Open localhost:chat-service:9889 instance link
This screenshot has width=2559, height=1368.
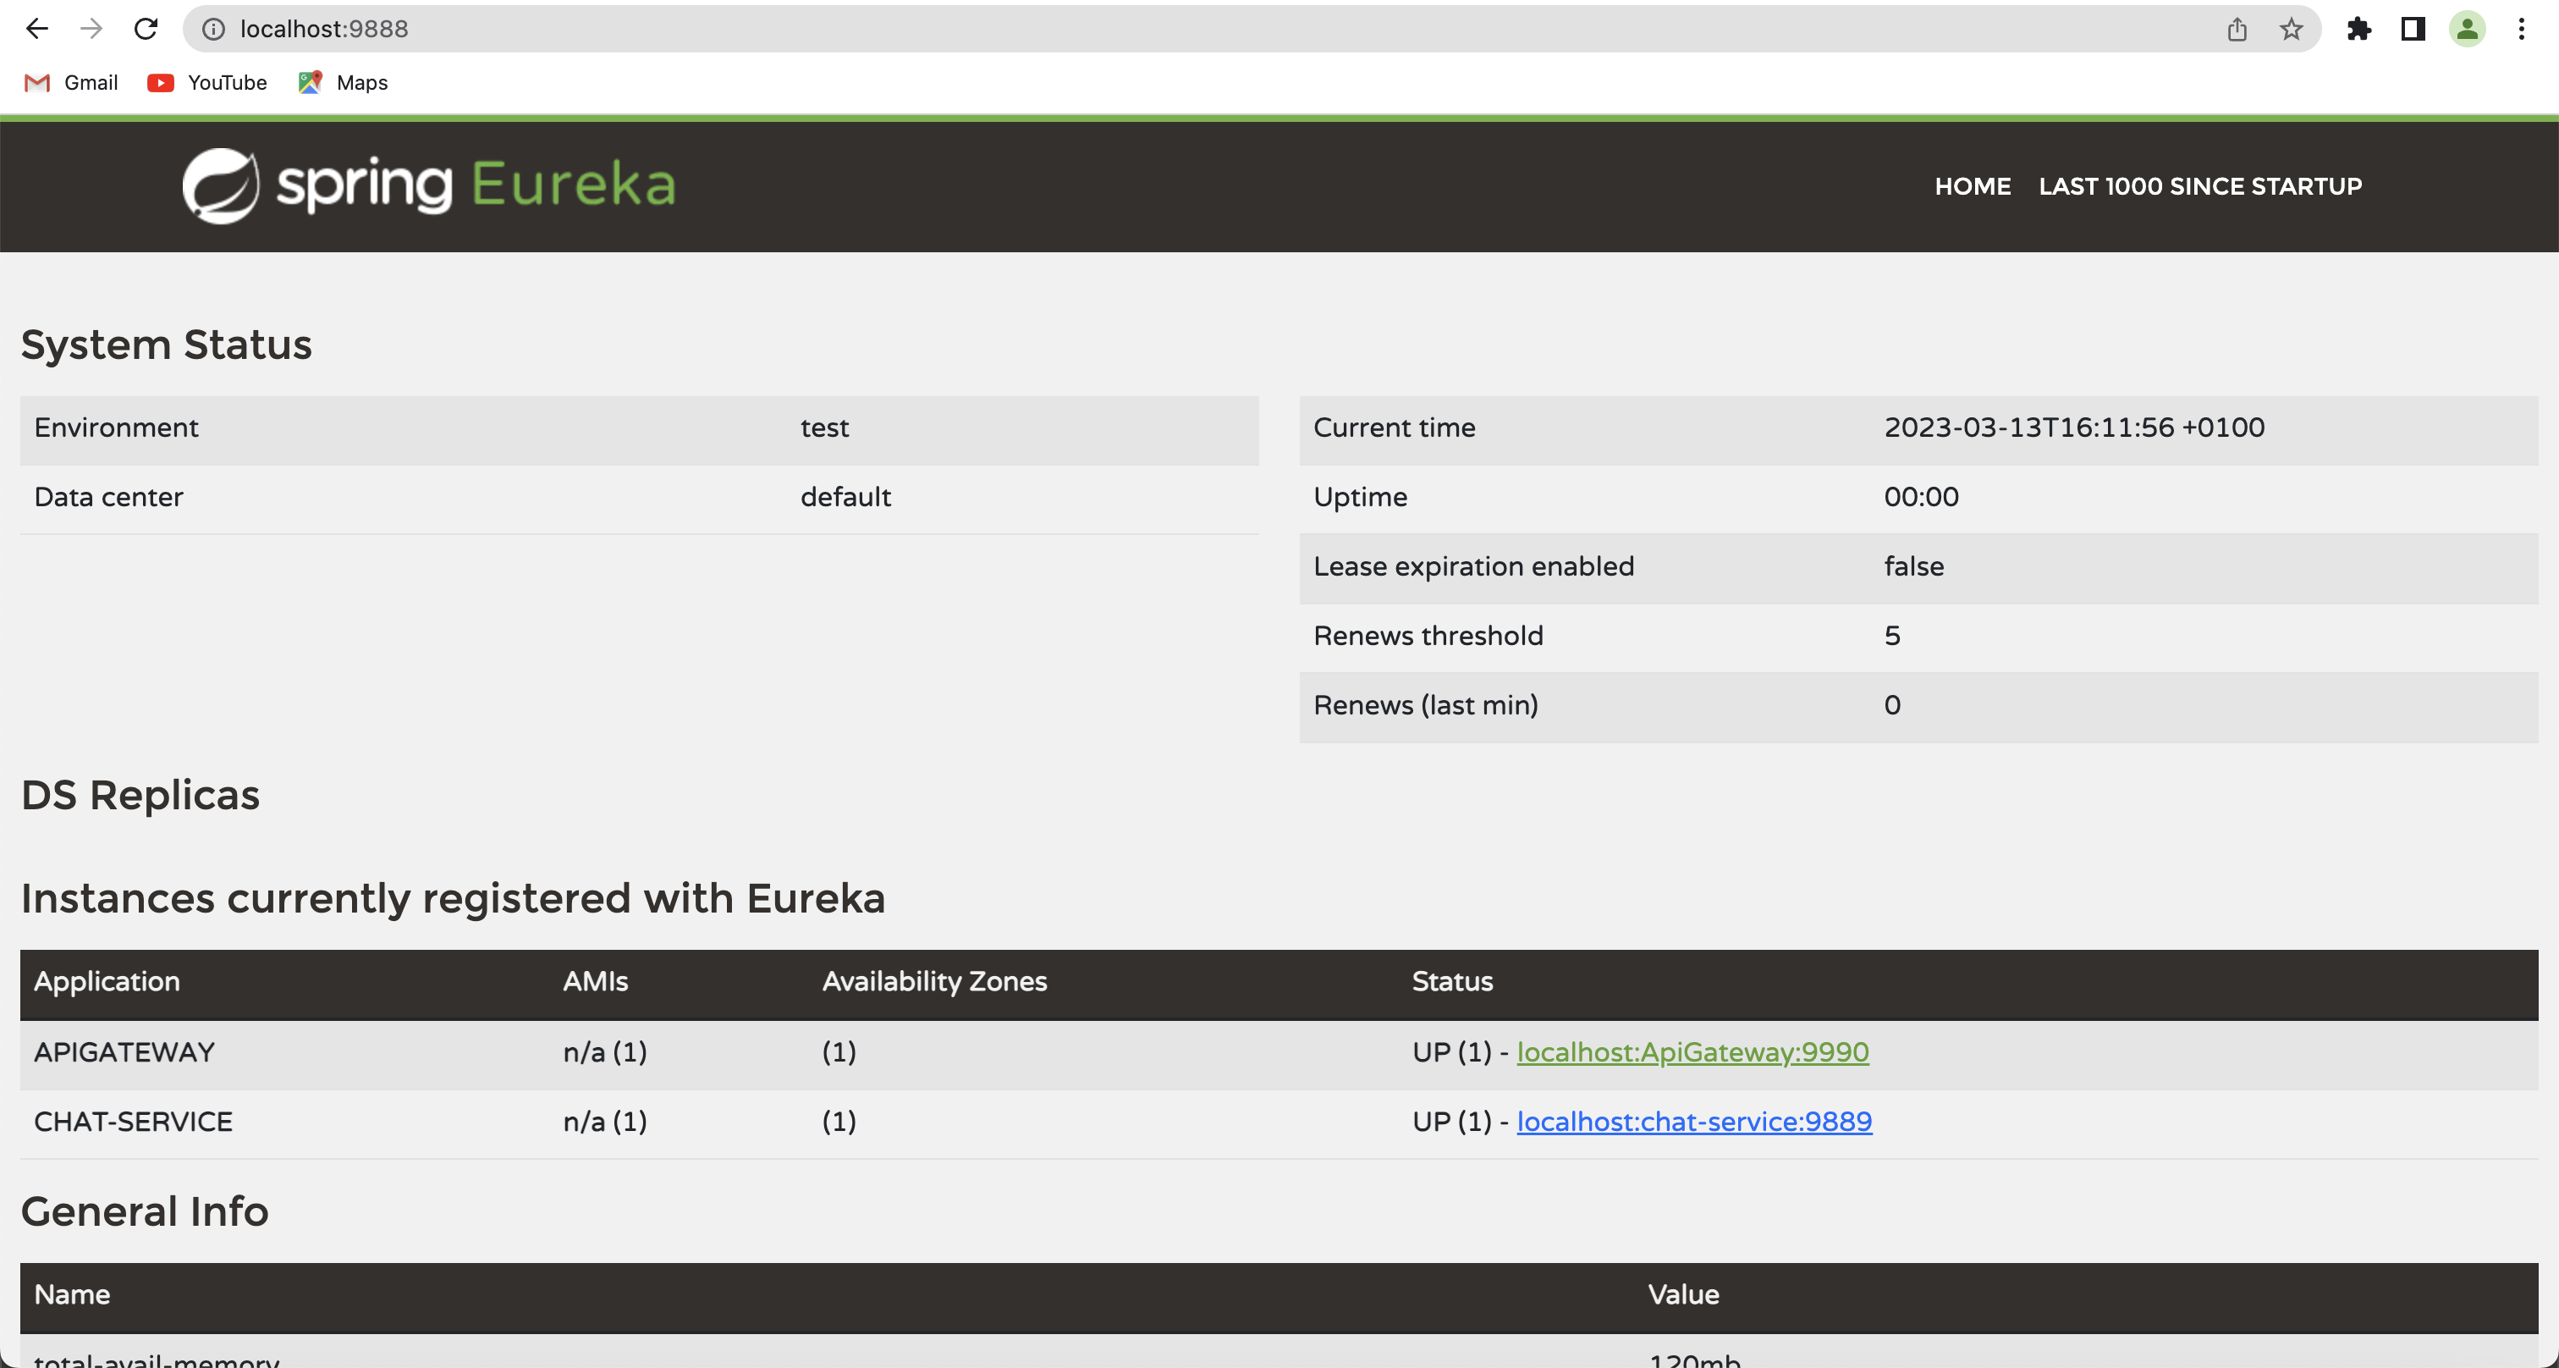[1694, 1122]
